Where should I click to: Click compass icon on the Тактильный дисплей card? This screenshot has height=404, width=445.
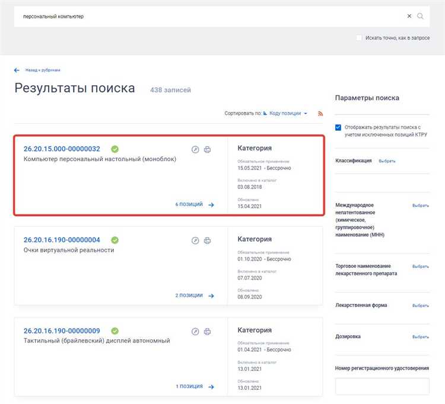[x=195, y=332]
